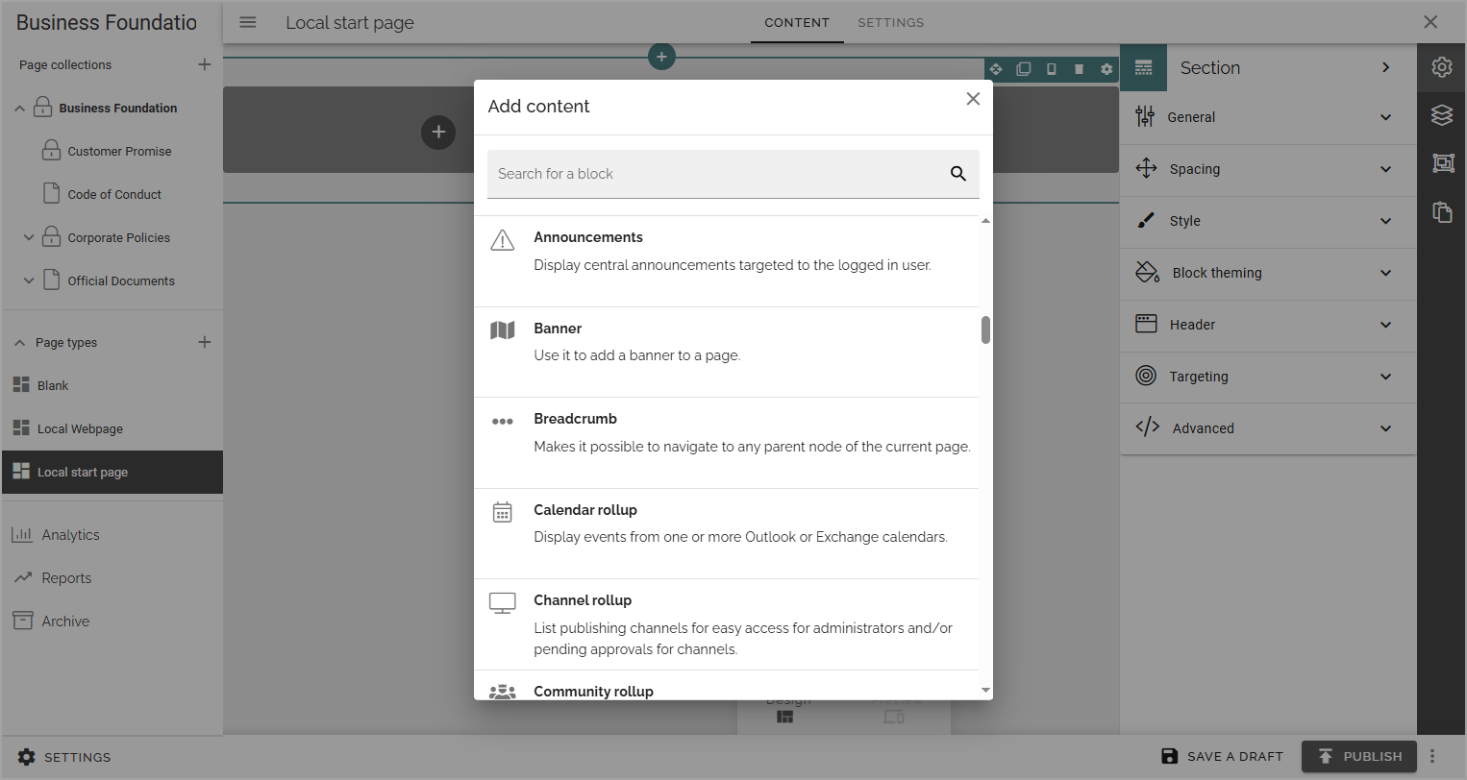Click the duplicate section icon

click(x=1024, y=69)
